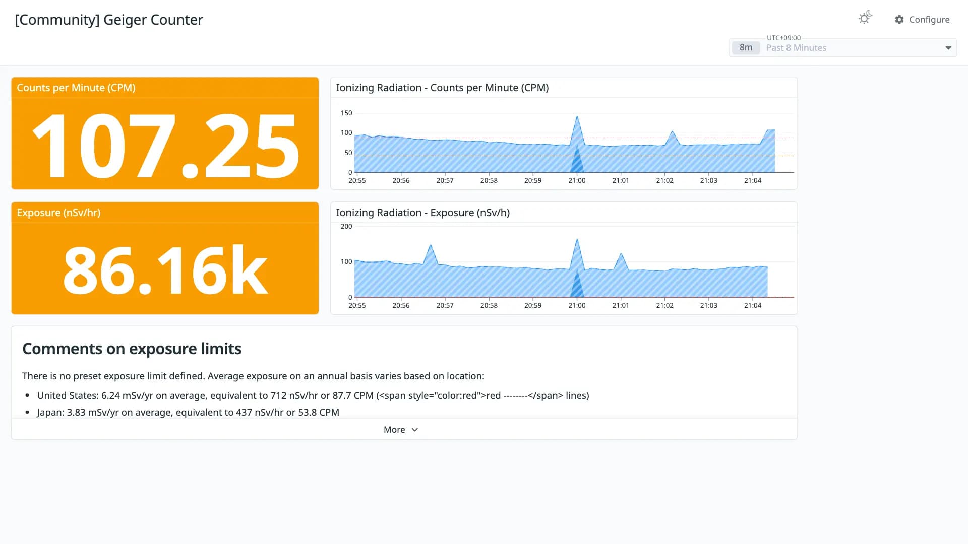Image resolution: width=968 pixels, height=544 pixels.
Task: Click the Configure gear icon
Action: [899, 20]
